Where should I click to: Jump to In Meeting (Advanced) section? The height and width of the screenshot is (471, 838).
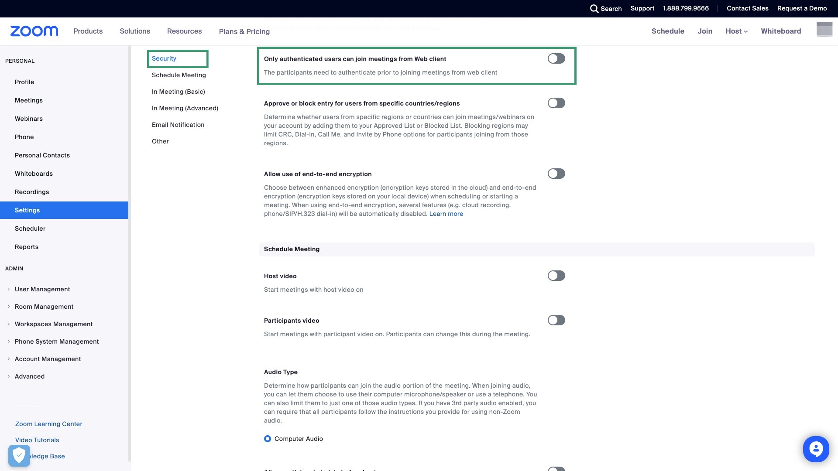coord(185,108)
